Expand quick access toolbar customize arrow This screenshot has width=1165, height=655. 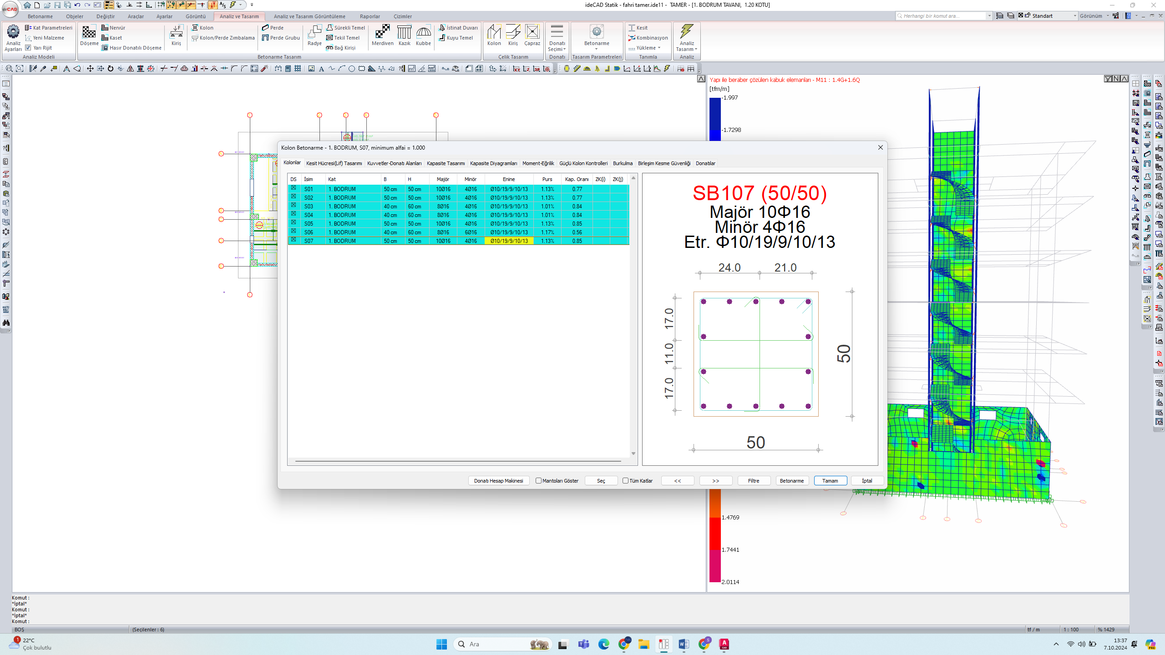(x=252, y=5)
